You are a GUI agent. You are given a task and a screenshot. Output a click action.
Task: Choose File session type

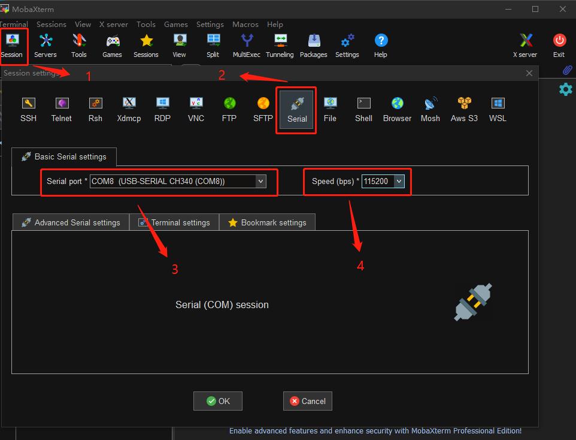[331, 110]
